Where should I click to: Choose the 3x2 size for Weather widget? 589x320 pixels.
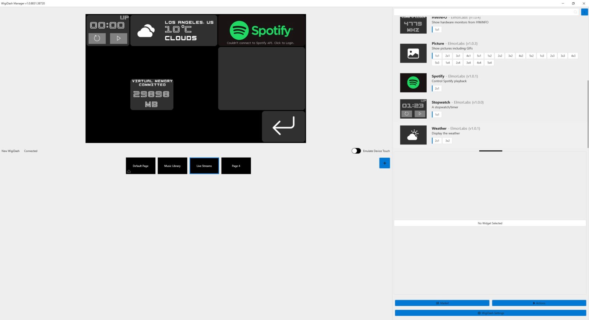click(x=447, y=141)
